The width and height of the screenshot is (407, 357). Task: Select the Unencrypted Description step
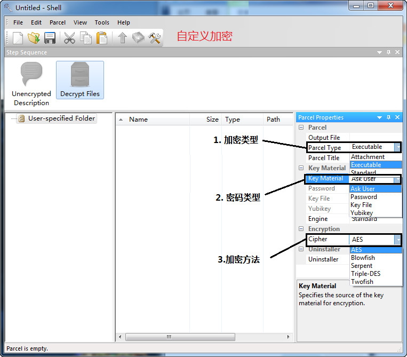31,84
